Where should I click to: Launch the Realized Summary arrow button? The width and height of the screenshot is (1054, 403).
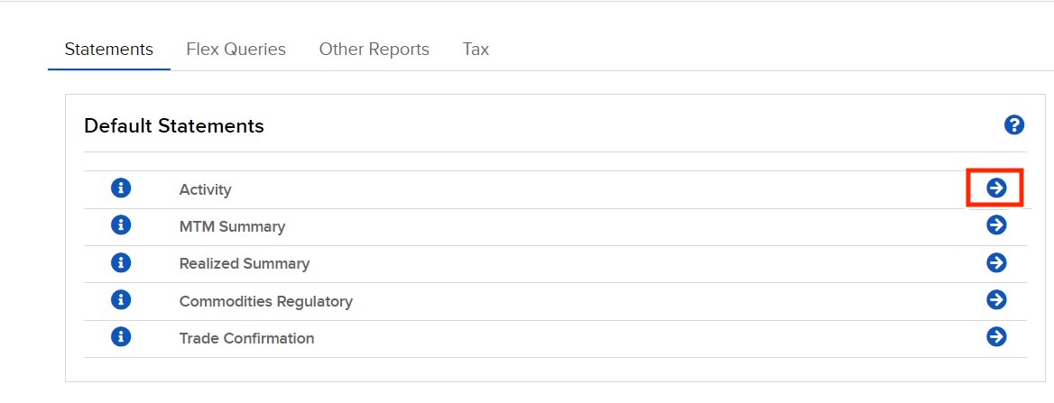coord(996,262)
